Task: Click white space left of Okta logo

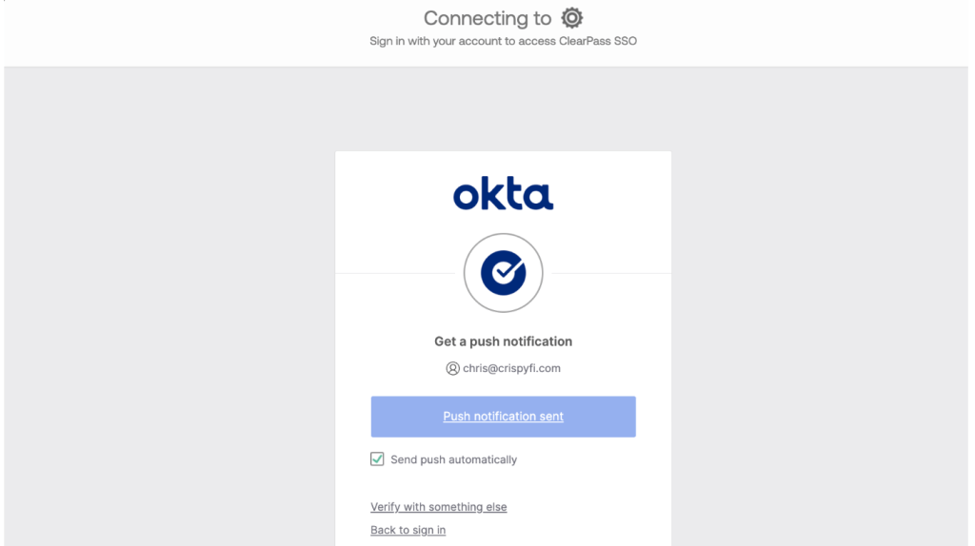Action: pyautogui.click(x=390, y=194)
